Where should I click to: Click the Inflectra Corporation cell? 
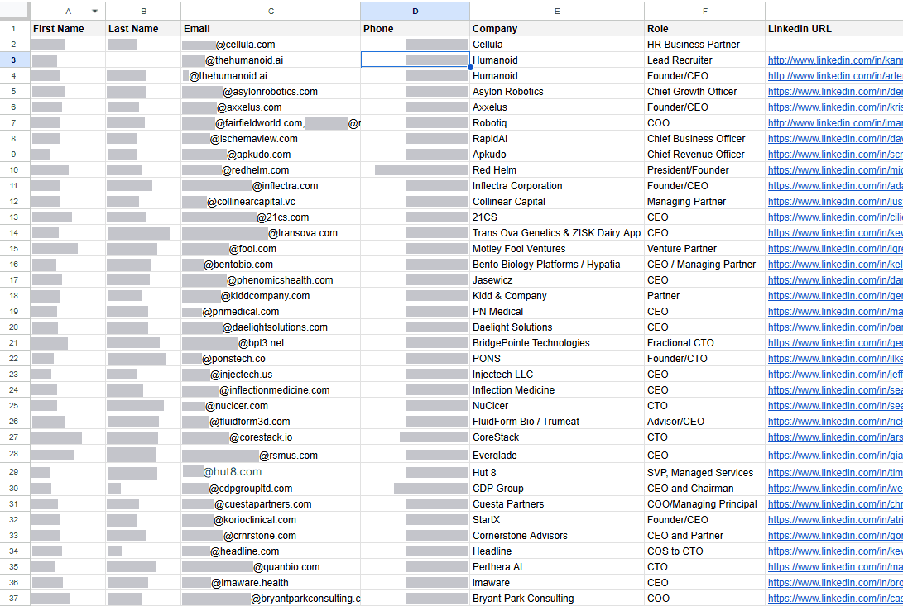coord(557,186)
